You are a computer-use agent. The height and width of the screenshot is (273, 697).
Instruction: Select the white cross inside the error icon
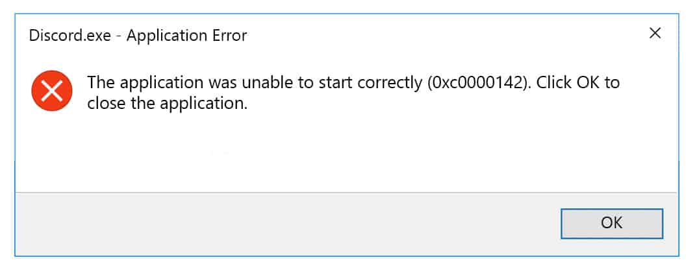pos(52,91)
